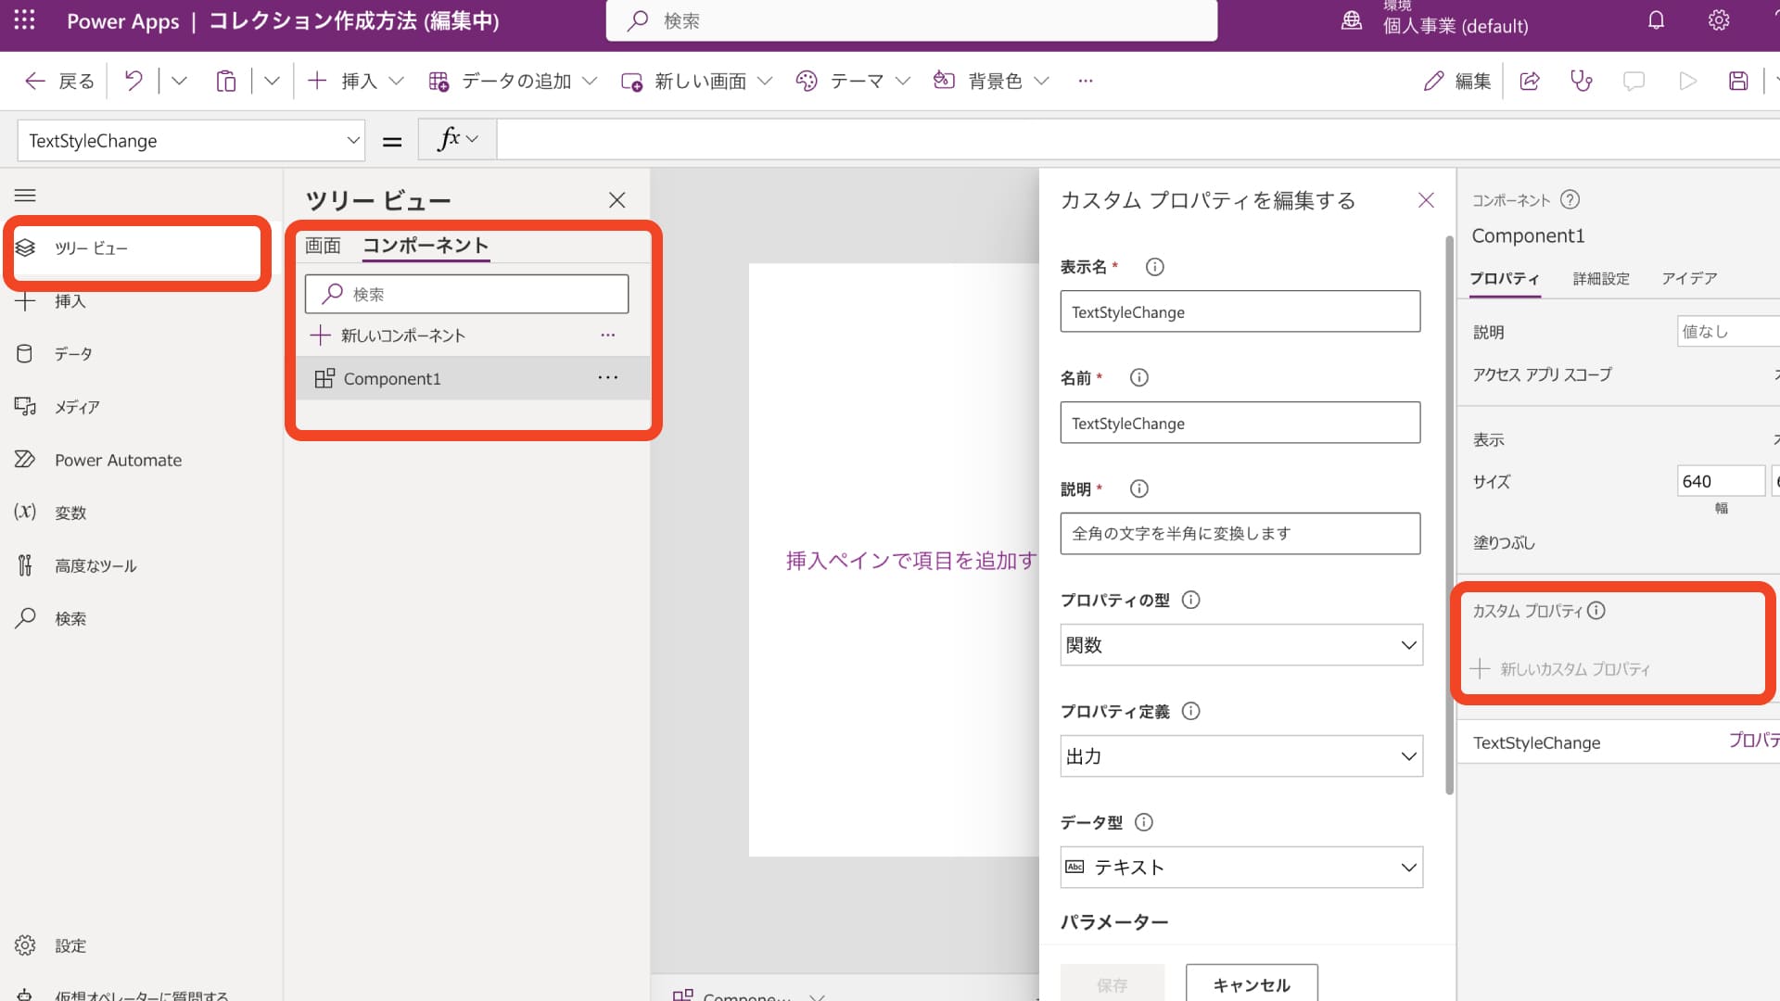This screenshot has width=1780, height=1001.
Task: Open the settings gear in the header
Action: 1718,19
